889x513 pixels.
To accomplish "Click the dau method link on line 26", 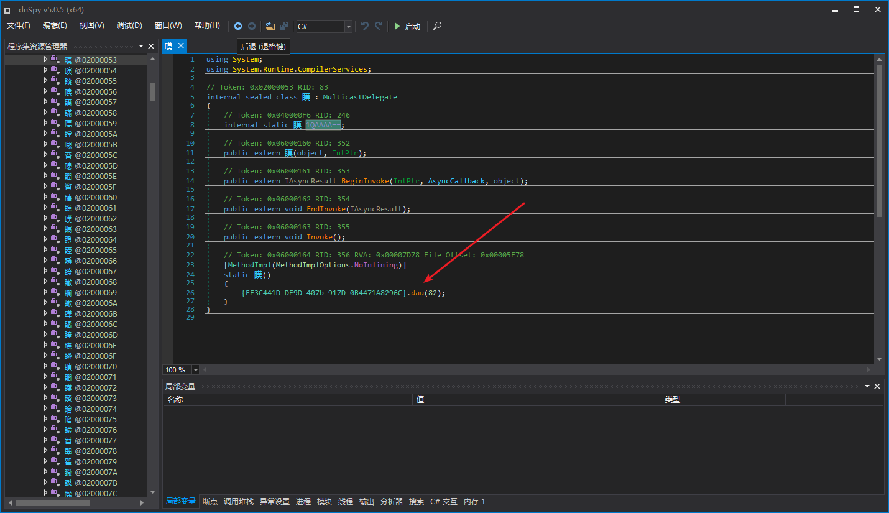I will [x=417, y=292].
